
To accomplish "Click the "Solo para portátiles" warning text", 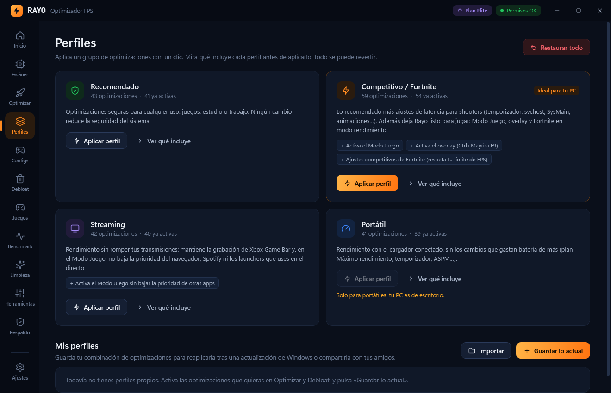I will pyautogui.click(x=390, y=295).
